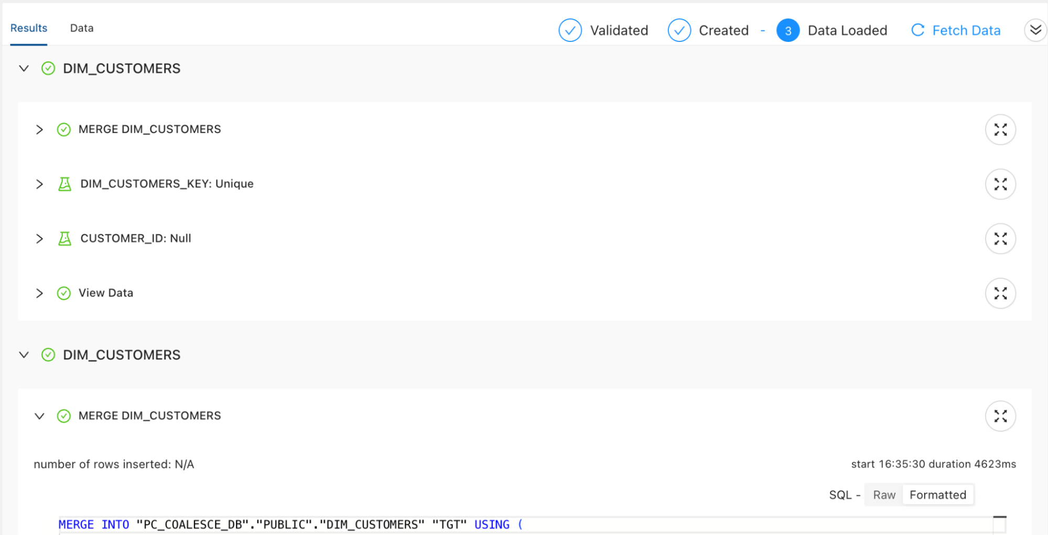Collapse the results panel via double-chevron icon
Screen dimensions: 1048x535
click(1035, 30)
